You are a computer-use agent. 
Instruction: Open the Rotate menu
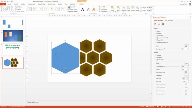point(137,9)
